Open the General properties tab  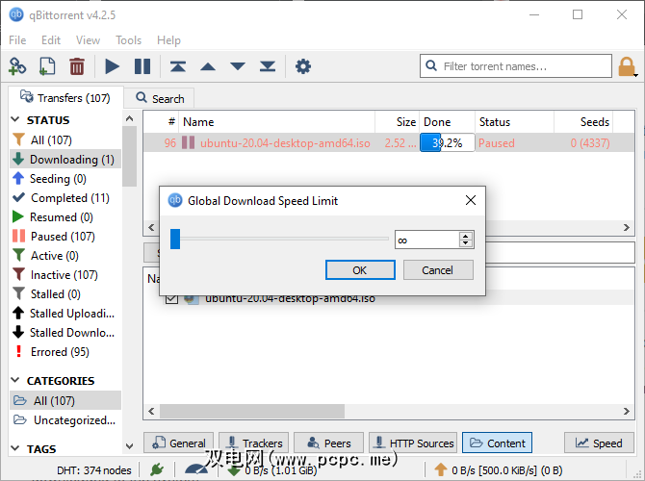(x=178, y=443)
